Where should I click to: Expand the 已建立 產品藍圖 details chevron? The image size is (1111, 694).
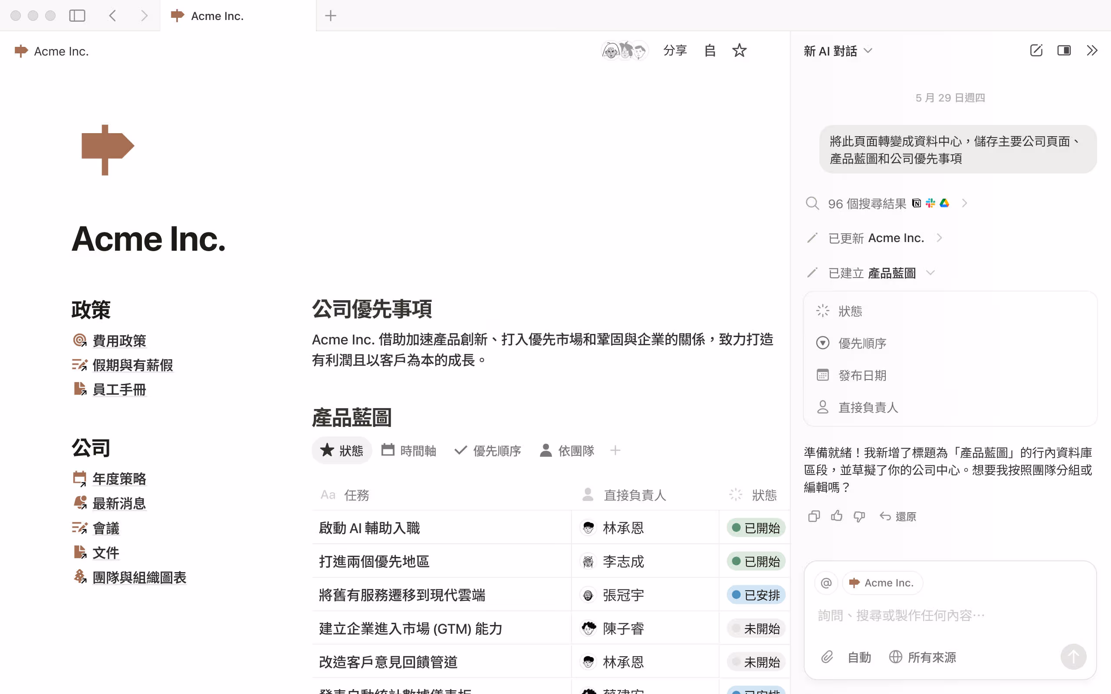[931, 273]
